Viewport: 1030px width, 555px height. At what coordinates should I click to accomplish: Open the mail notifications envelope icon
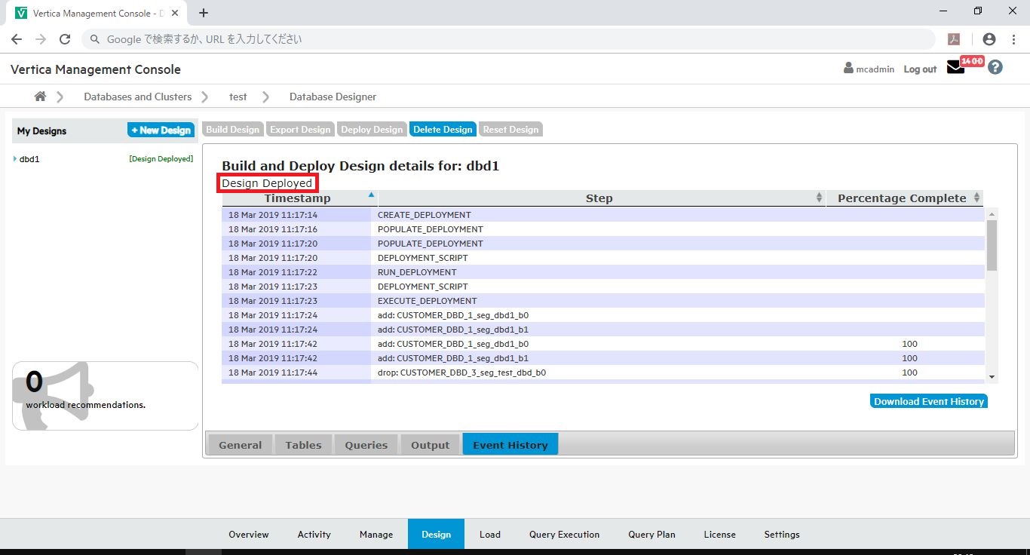(x=955, y=68)
